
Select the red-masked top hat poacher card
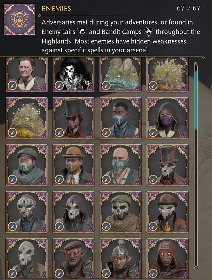74,118
